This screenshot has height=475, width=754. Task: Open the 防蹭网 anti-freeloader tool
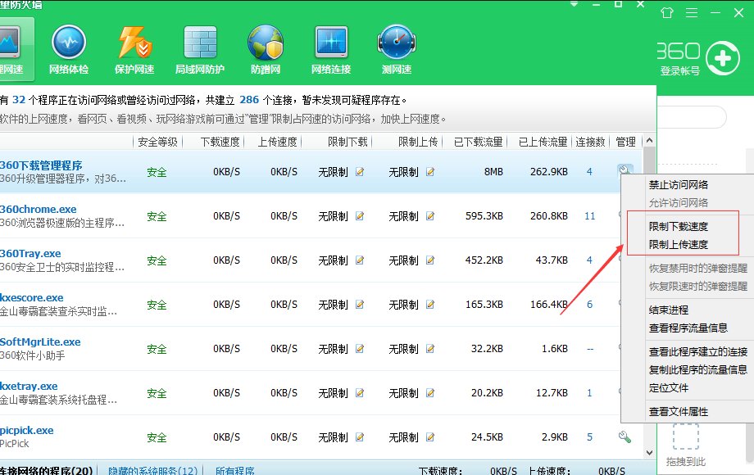[x=265, y=45]
